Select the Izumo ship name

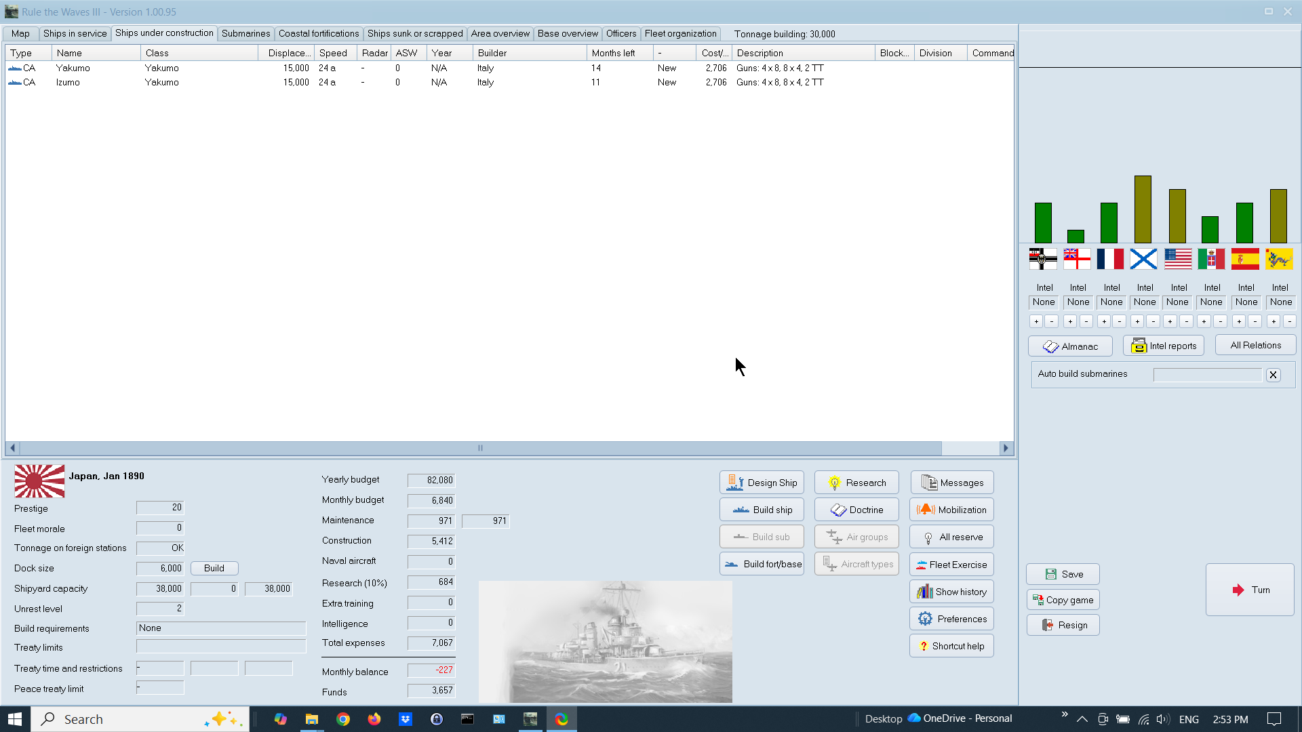click(68, 83)
